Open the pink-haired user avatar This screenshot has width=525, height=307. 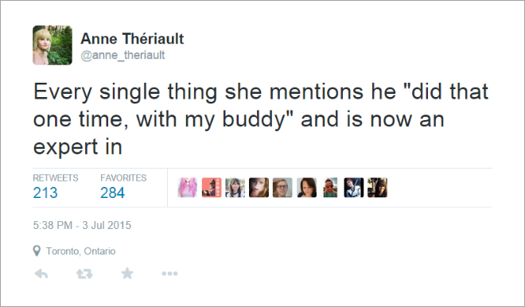click(x=188, y=188)
